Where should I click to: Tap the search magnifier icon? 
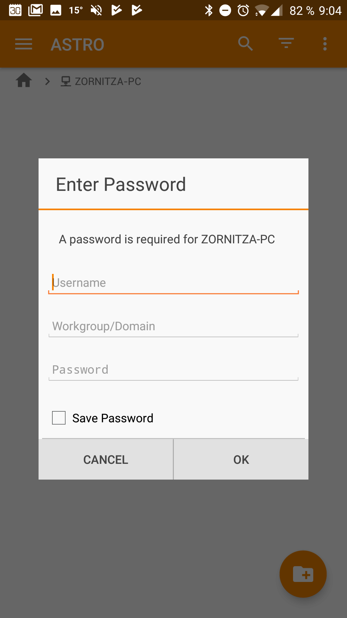[x=245, y=44]
